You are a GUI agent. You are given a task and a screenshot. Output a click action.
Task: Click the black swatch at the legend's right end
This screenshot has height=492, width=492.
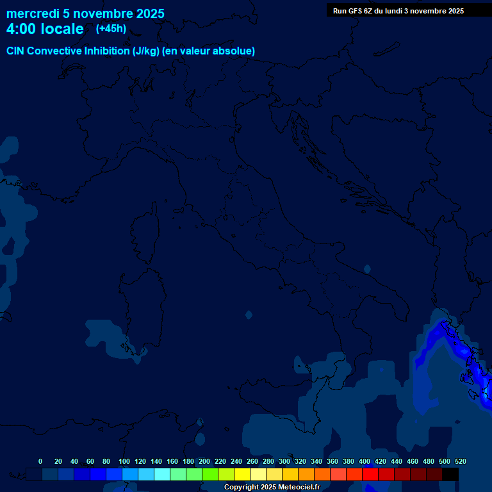450,475
